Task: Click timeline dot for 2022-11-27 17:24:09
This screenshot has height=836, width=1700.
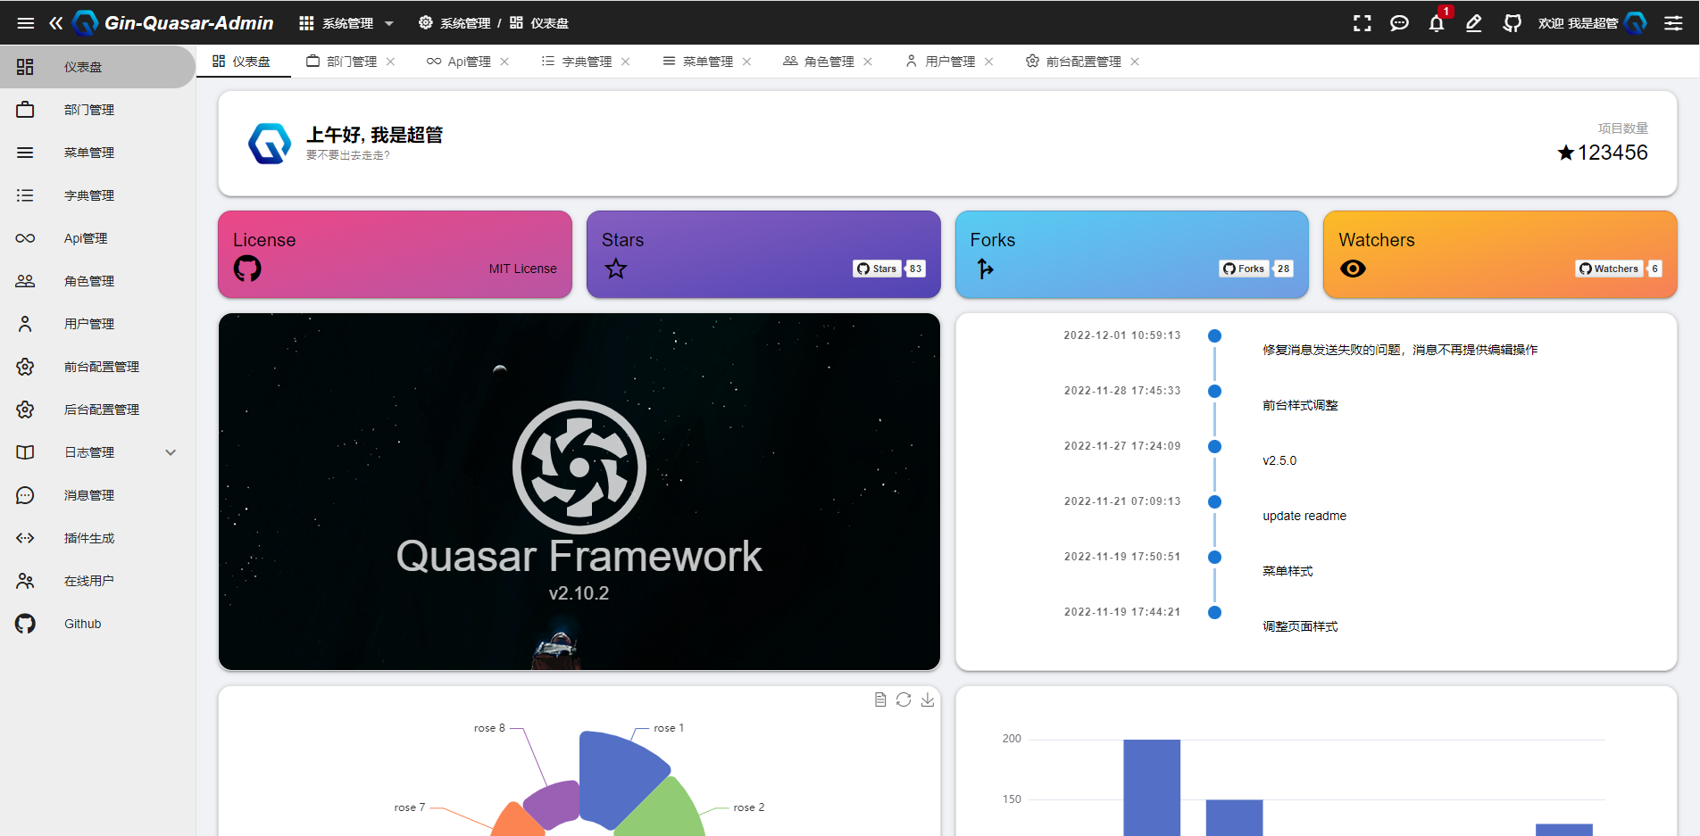Action: [1214, 446]
